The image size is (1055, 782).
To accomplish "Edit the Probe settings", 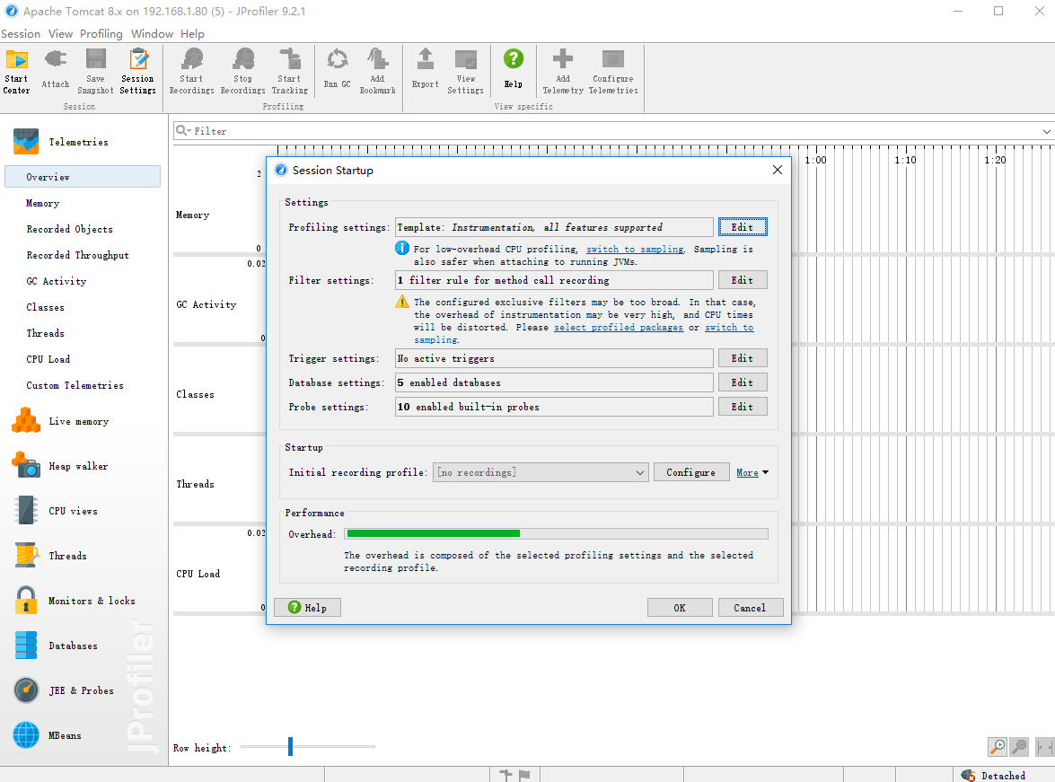I will point(743,407).
